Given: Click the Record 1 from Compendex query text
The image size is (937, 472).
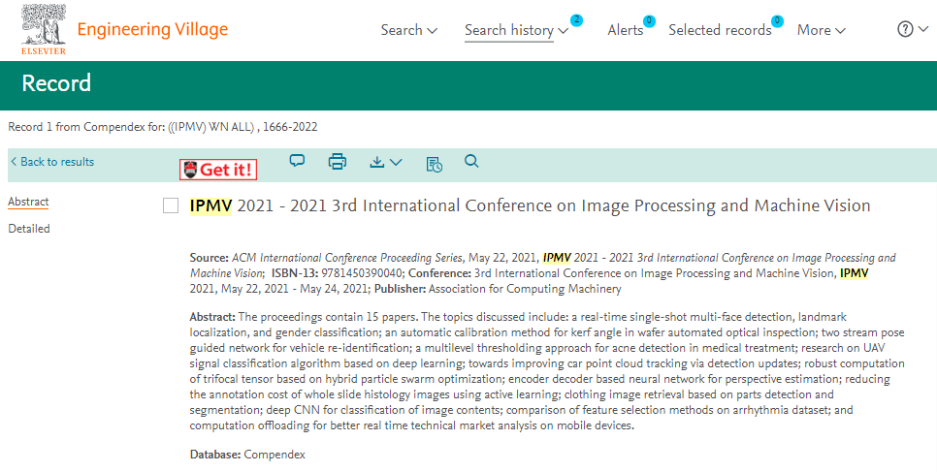Looking at the screenshot, I should (x=163, y=127).
